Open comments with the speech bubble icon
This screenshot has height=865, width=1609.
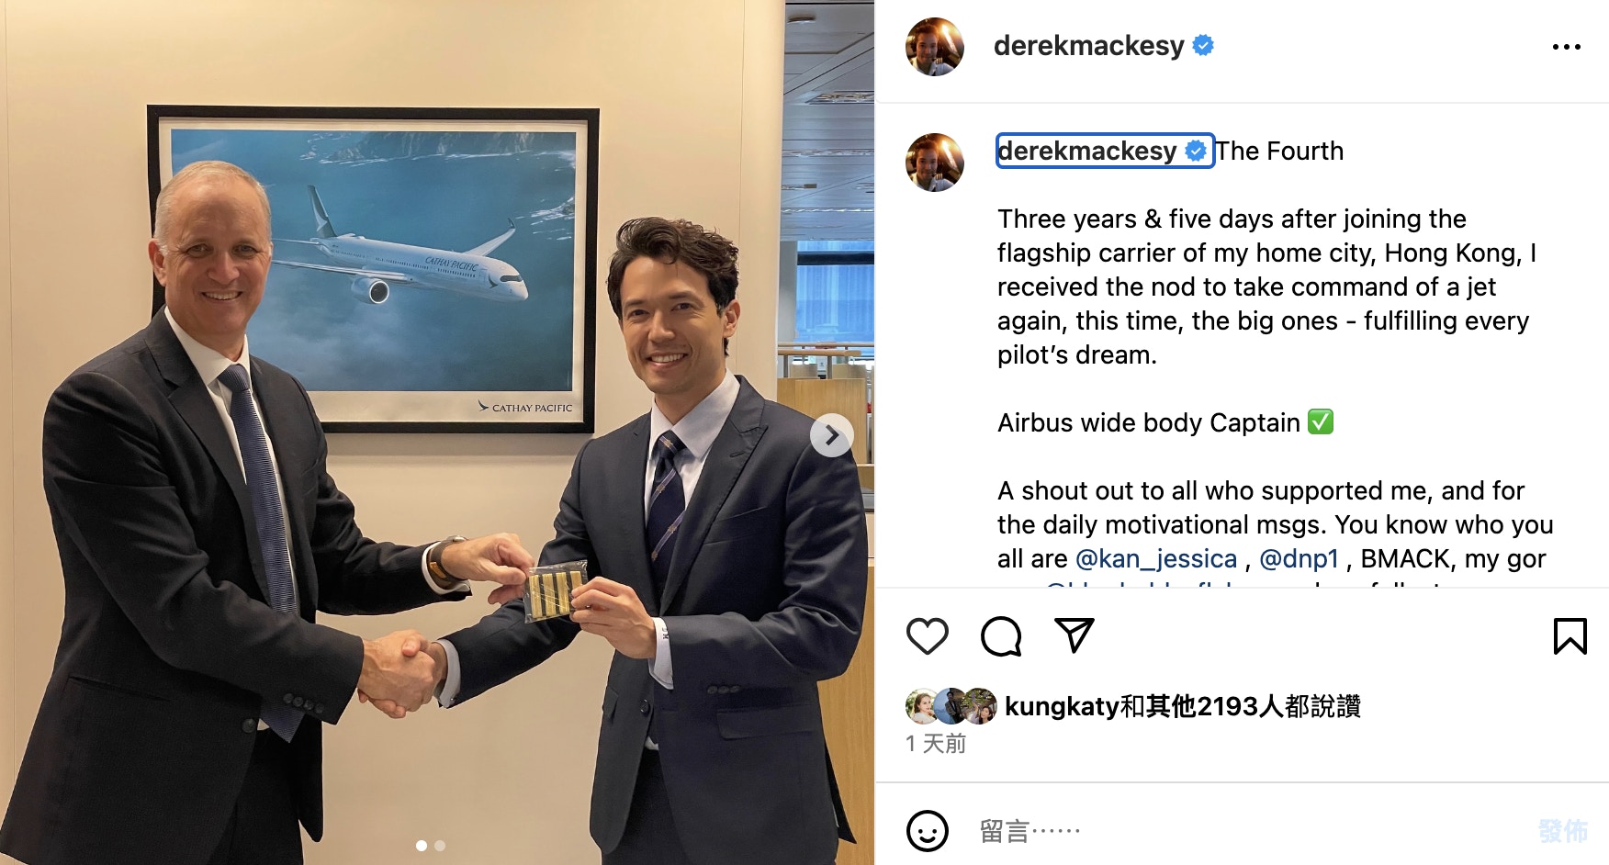[x=1001, y=636]
